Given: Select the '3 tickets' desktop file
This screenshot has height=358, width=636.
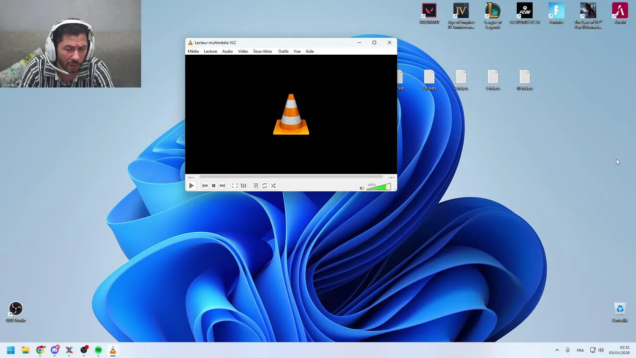Looking at the screenshot, I should [x=461, y=81].
